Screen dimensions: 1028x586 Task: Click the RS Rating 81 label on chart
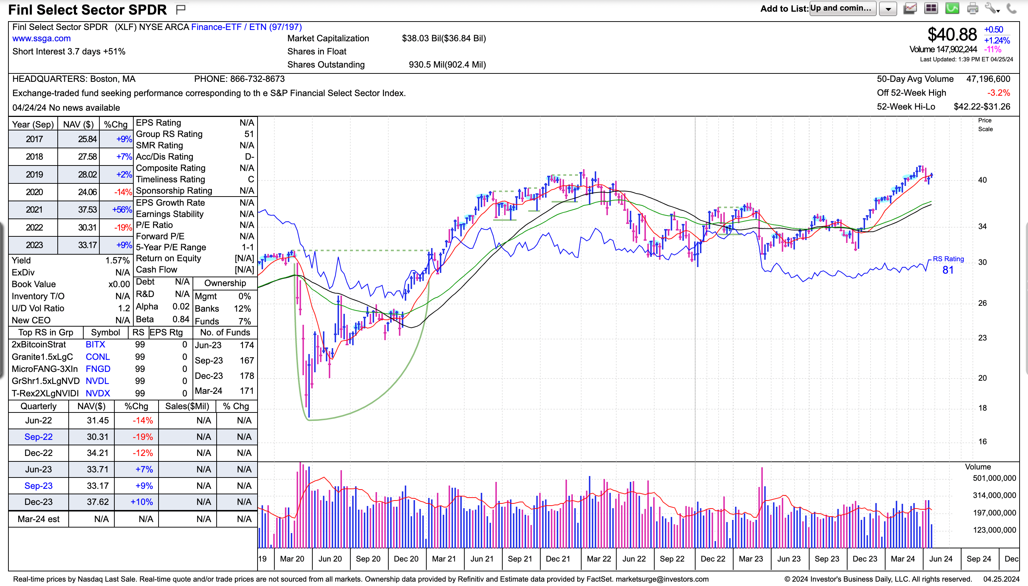coord(948,265)
